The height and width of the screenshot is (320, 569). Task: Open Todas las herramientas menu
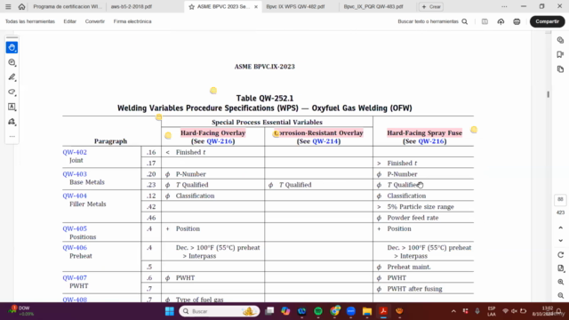(x=30, y=21)
